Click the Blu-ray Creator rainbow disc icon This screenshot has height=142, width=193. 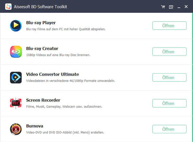pyautogui.click(x=16, y=52)
